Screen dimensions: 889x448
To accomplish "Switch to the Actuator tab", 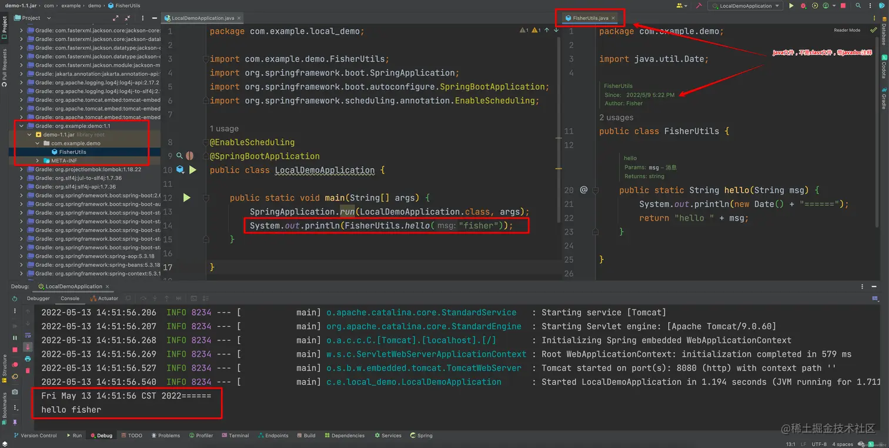I will tap(104, 298).
